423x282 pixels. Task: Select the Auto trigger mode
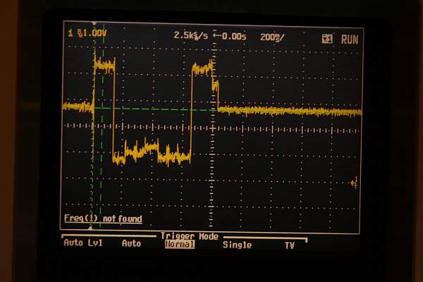pyautogui.click(x=131, y=244)
